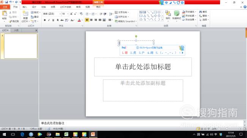Viewport: 247px width, 138px height.
Task: Open the font size dropdown showing 18
Action: click(x=68, y=14)
